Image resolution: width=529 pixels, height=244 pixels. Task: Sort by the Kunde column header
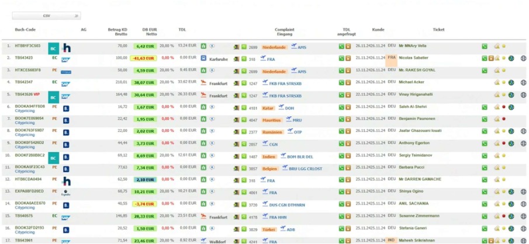point(378,30)
